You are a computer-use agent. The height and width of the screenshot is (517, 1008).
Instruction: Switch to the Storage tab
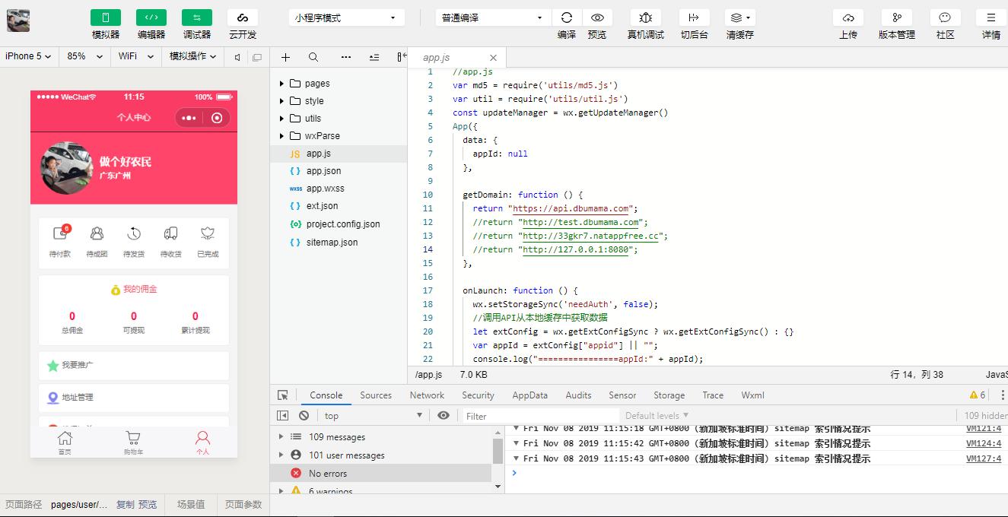click(x=669, y=395)
